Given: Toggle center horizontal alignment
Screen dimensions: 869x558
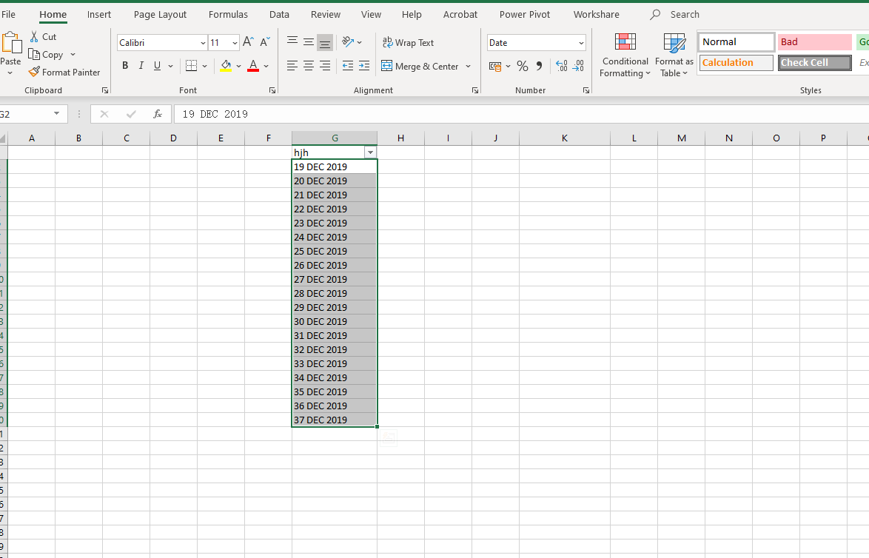Looking at the screenshot, I should coord(309,66).
